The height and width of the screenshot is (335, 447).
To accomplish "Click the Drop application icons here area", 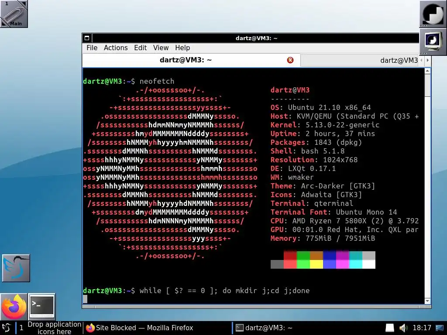I will 54,328.
